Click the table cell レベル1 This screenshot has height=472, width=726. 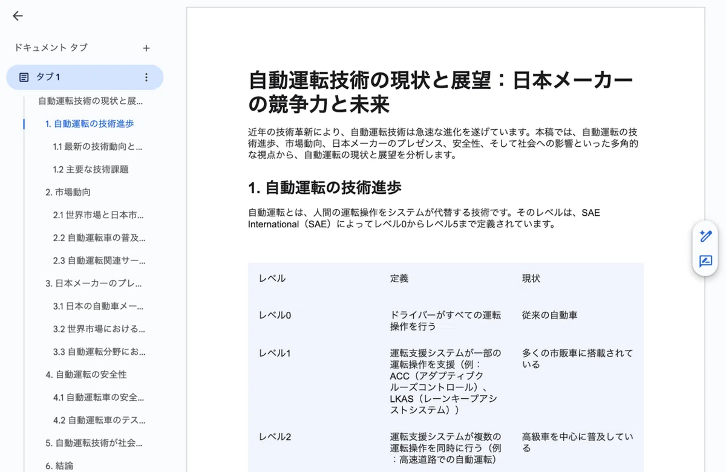point(275,353)
